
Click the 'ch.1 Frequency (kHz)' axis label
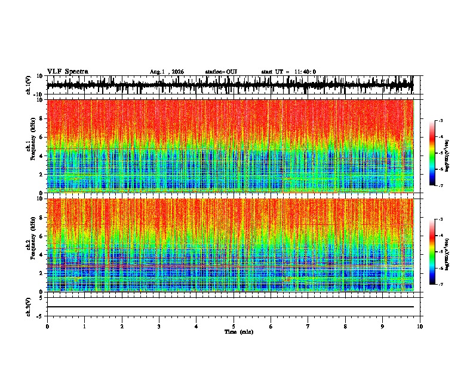coord(30,139)
